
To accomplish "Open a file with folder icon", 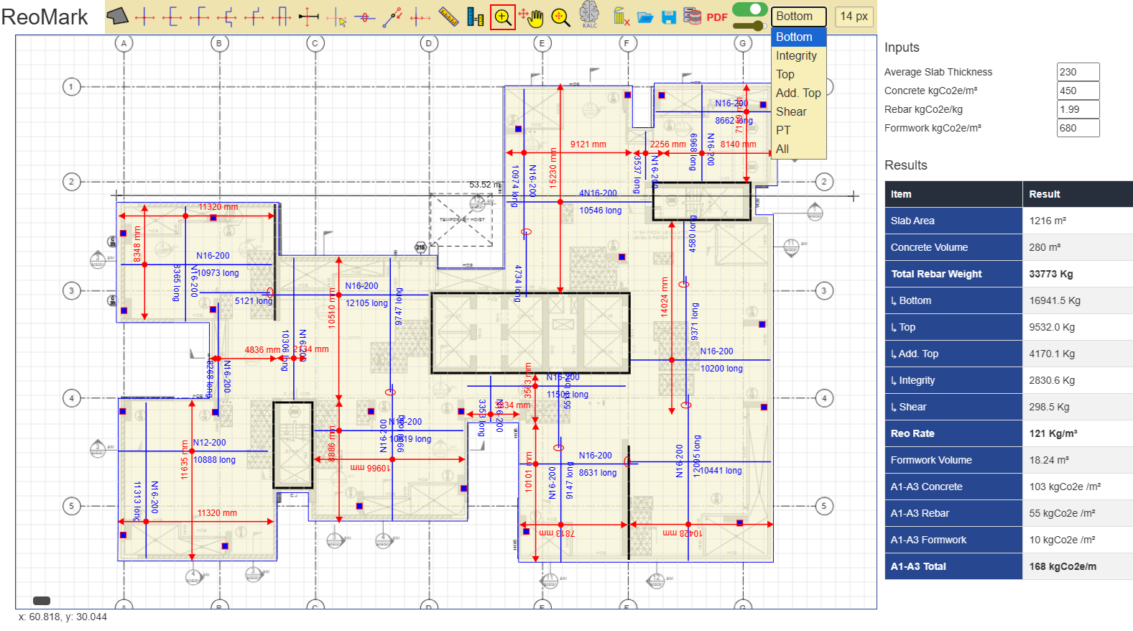I will tap(645, 17).
